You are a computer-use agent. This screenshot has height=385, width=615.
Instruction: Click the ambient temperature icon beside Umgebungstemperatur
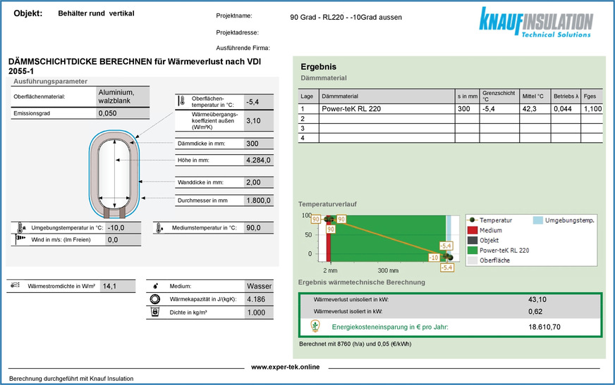19,228
